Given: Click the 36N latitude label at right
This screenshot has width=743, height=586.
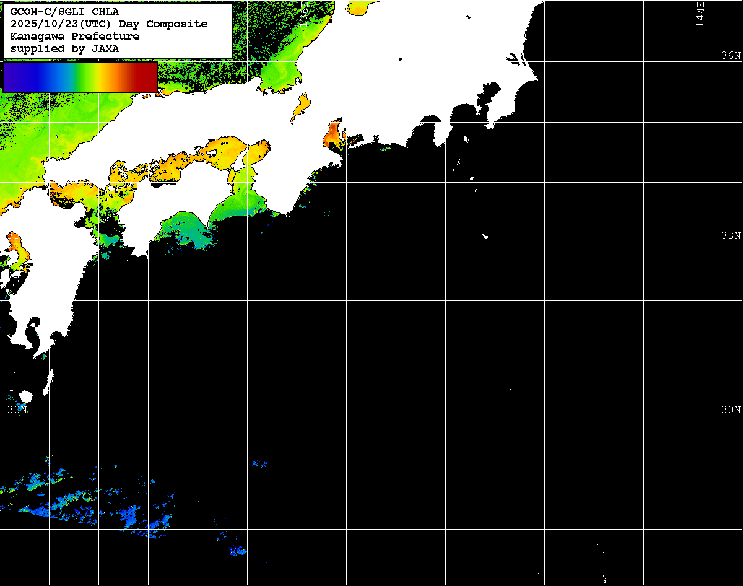Looking at the screenshot, I should point(731,55).
